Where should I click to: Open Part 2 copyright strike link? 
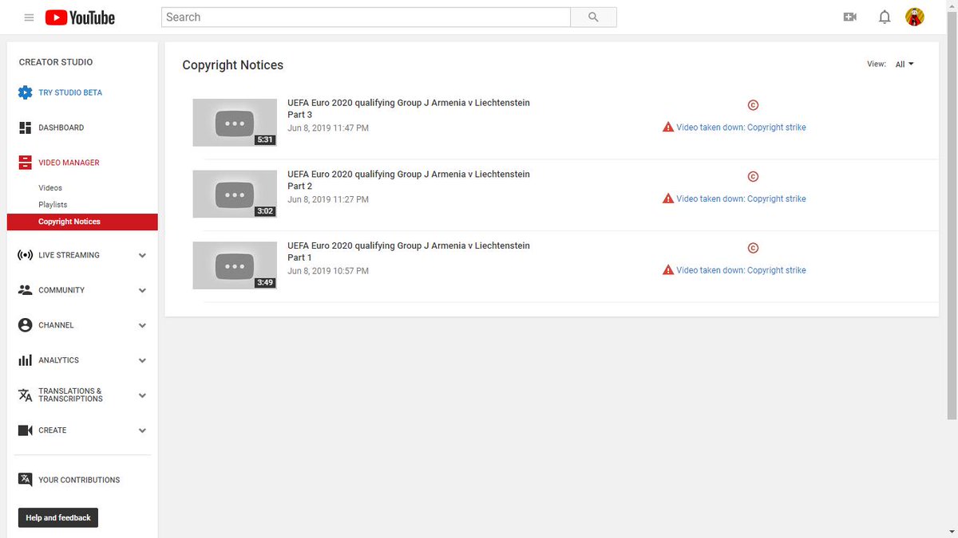click(x=741, y=199)
